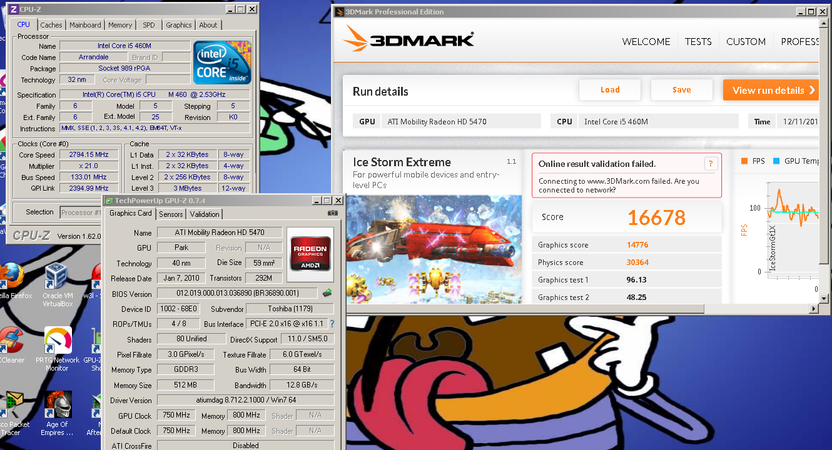Screen dimensions: 832x450
Task: Switch to the Mainboard tab in CPU-Z
Action: tap(85, 25)
